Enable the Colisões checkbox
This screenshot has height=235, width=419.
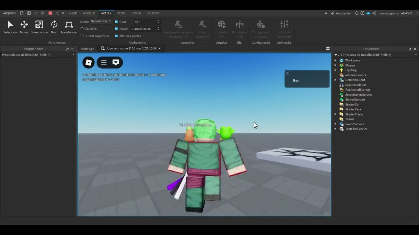pos(82,29)
